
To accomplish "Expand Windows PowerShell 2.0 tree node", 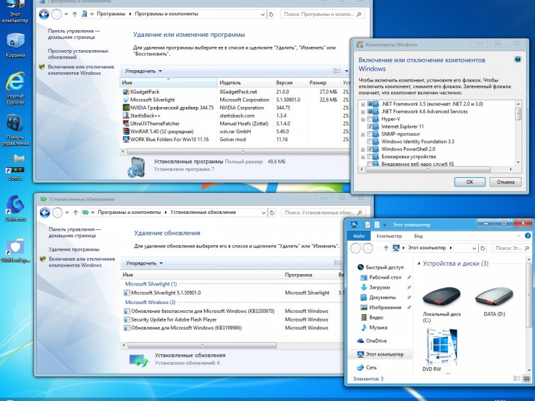I will (x=363, y=149).
